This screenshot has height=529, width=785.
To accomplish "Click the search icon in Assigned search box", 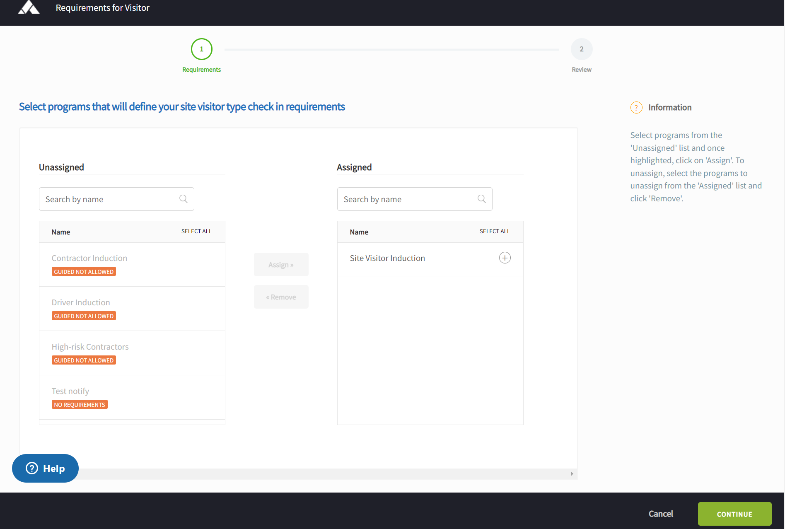I will (481, 199).
